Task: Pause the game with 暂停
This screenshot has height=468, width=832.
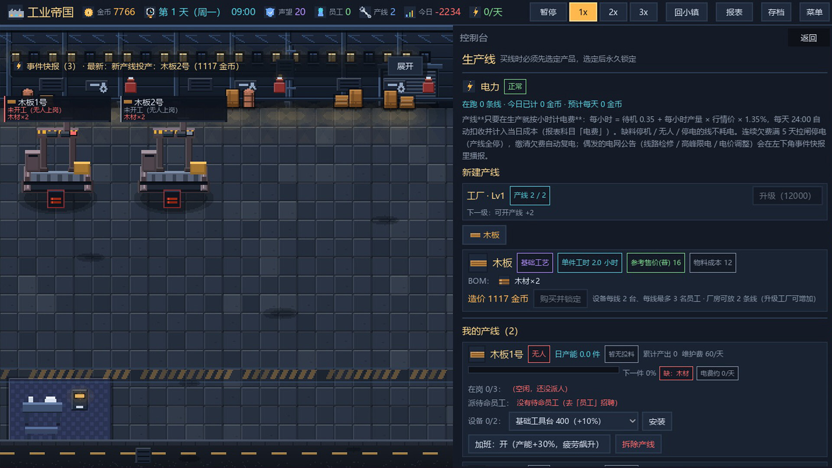Action: 548,12
